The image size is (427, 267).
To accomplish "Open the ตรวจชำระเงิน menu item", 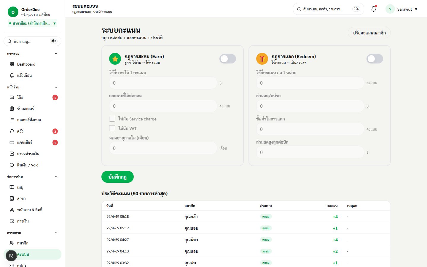I will pos(32,154).
